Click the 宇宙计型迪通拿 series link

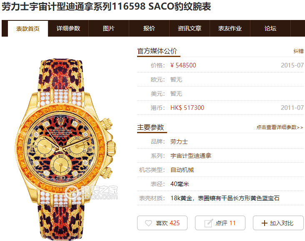tap(191, 156)
